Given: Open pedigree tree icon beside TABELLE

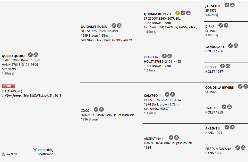Looking at the screenshot, I should (229, 107).
